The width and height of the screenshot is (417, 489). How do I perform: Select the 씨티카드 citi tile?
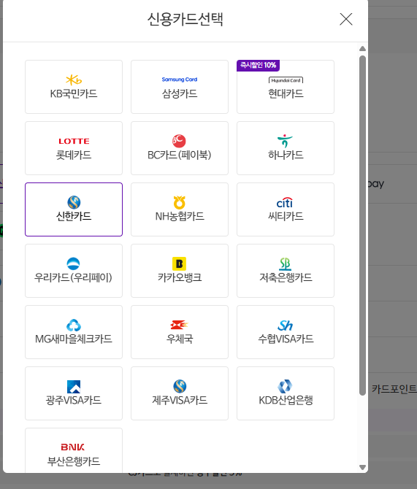pos(286,209)
